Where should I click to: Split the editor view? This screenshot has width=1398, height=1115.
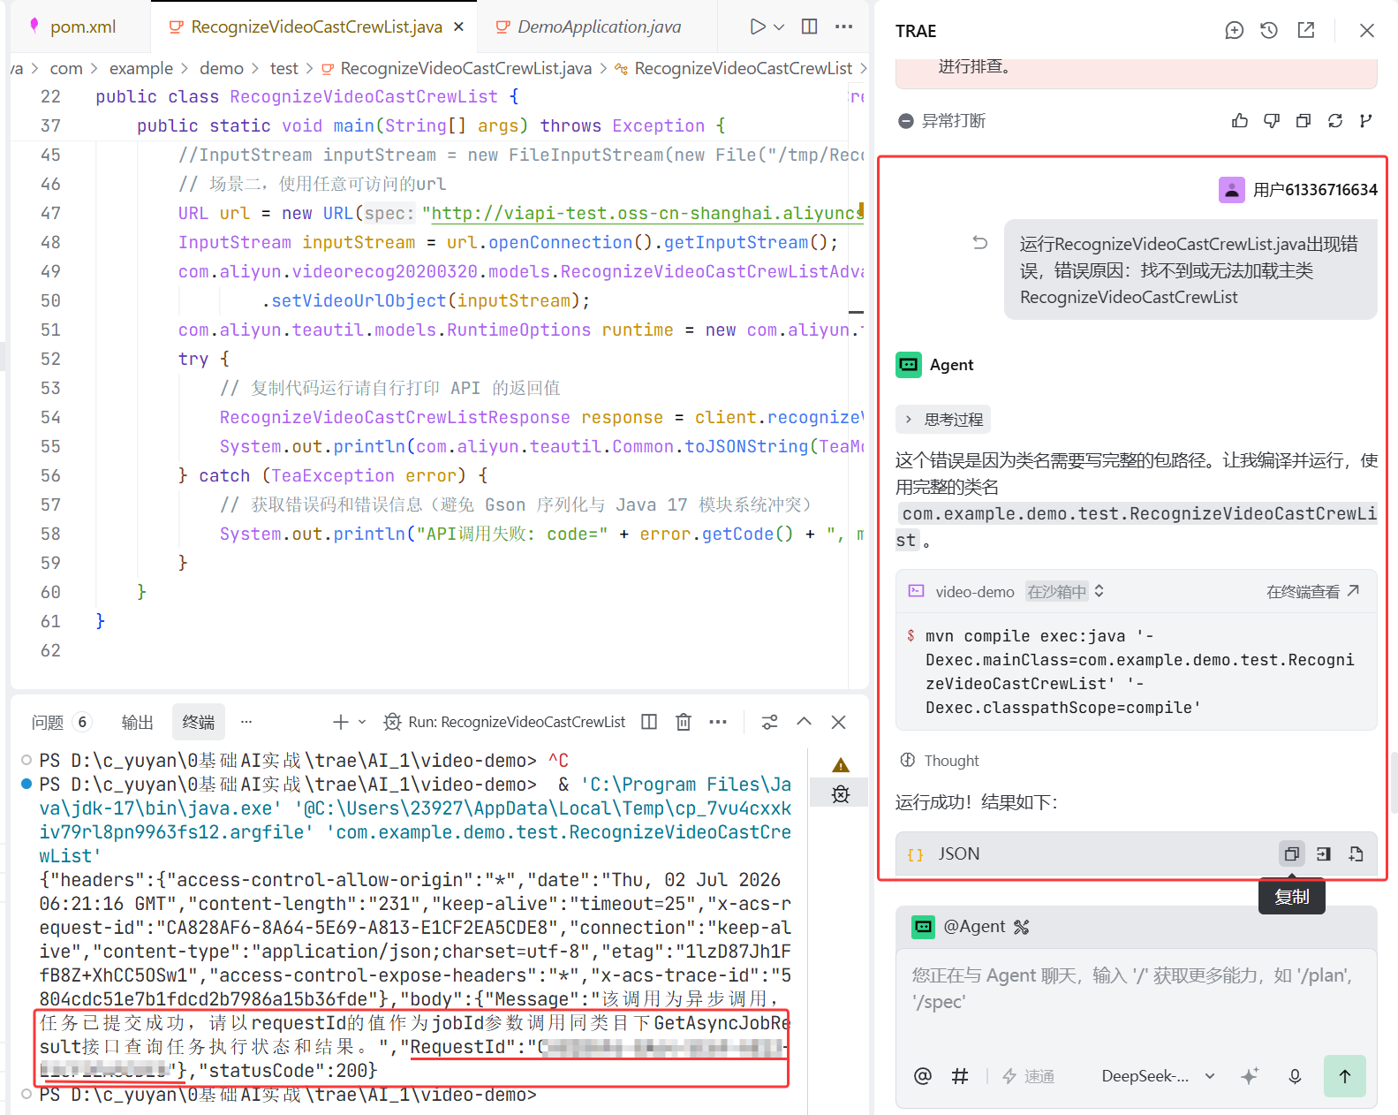point(809,27)
